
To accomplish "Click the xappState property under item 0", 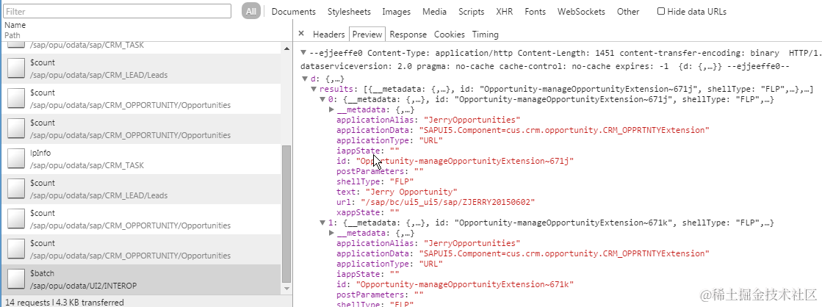I will pyautogui.click(x=367, y=213).
